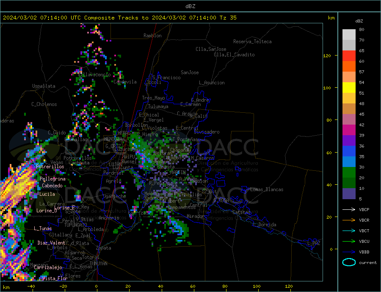Click the orange VBCR arrow symbol

(x=349, y=220)
